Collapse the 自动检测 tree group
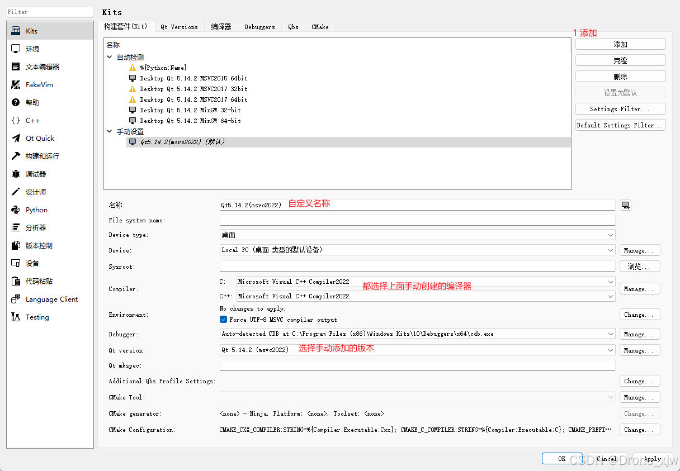This screenshot has width=680, height=471. click(109, 57)
